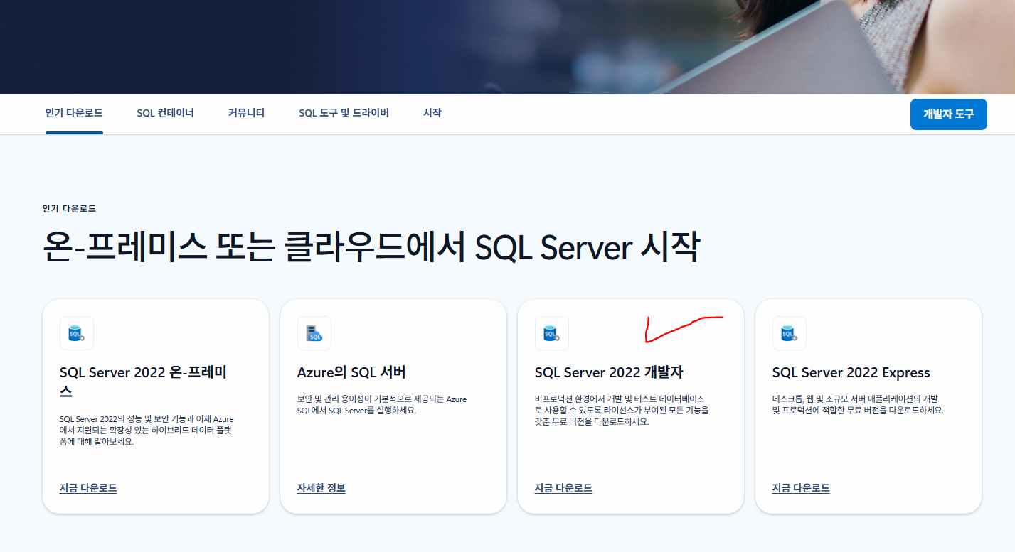Viewport: 1015px width, 552px height.
Task: Open 자세한 정보 link for Azure SQL
Action: [321, 488]
